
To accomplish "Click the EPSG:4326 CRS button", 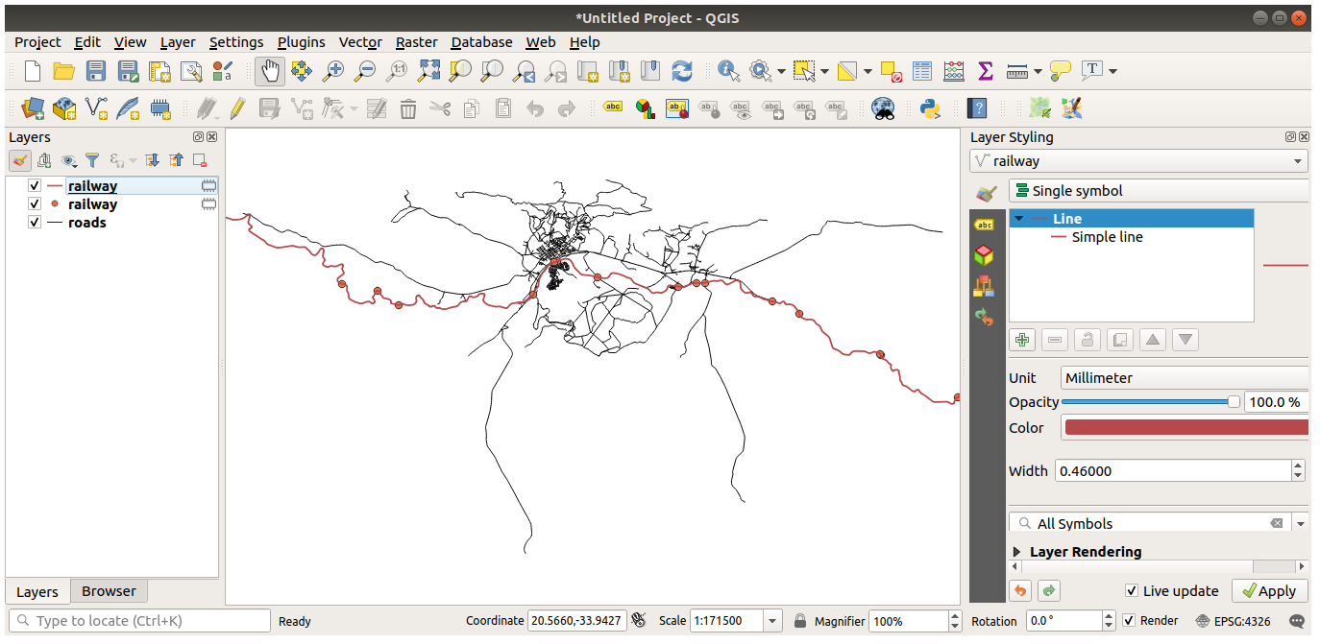I will (x=1234, y=621).
